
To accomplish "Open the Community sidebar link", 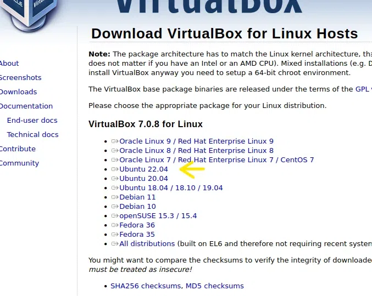I will 19,163.
